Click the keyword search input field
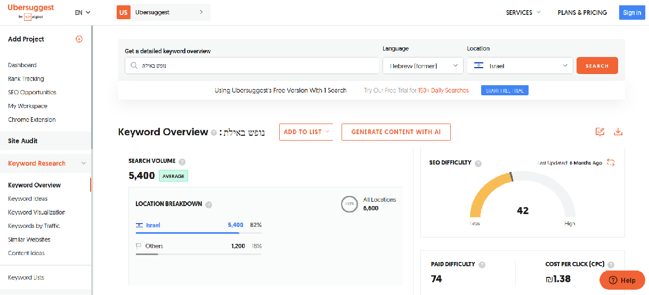 [252, 65]
